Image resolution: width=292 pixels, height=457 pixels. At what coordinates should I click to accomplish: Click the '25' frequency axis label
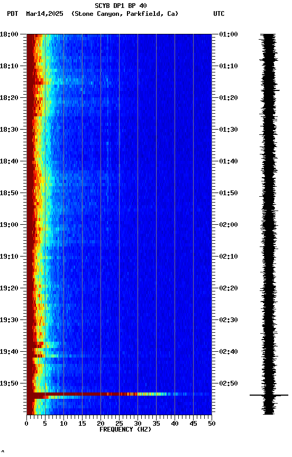119,424
